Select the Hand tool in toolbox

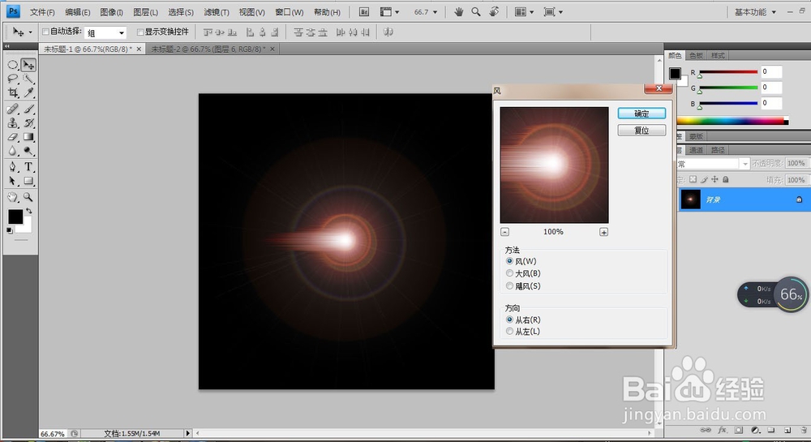tap(13, 197)
